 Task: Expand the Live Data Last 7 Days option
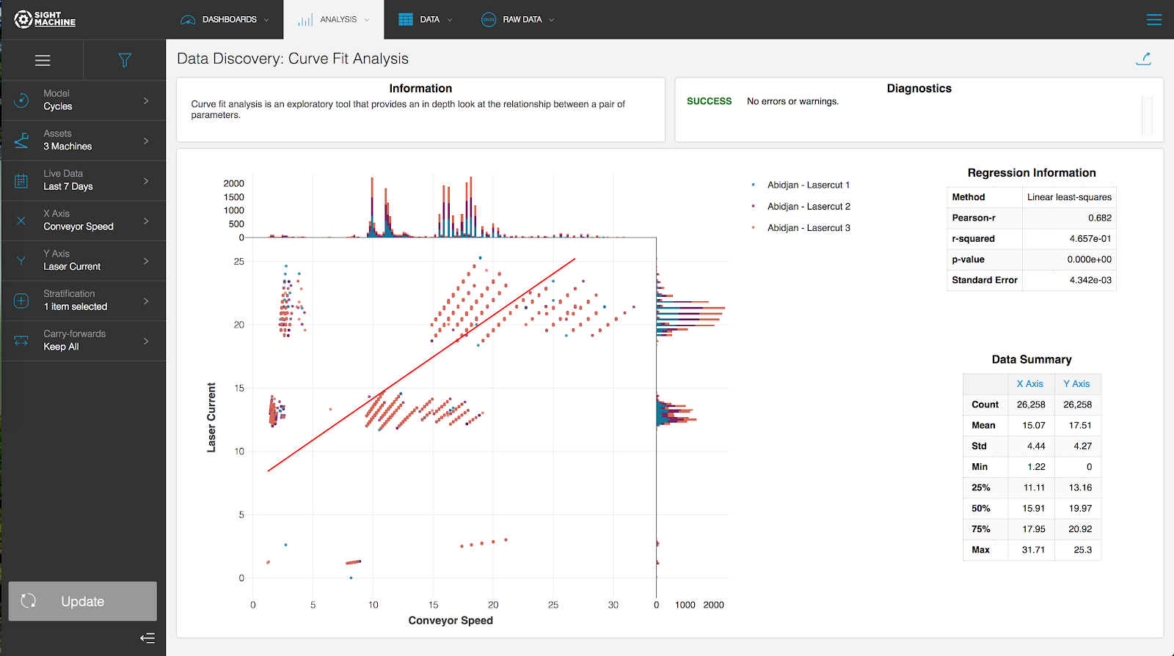pos(84,180)
